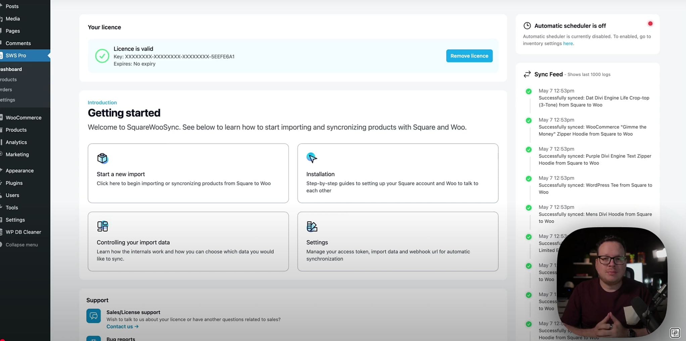Click the grid icon on Controlling your import data

102,226
